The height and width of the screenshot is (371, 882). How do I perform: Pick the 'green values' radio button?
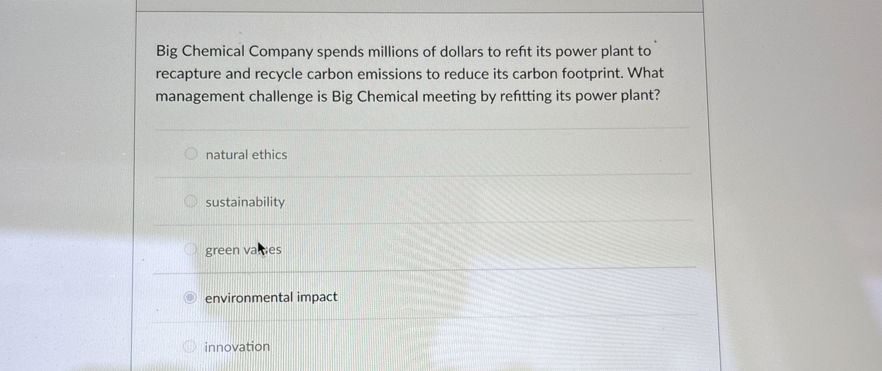[x=190, y=249]
